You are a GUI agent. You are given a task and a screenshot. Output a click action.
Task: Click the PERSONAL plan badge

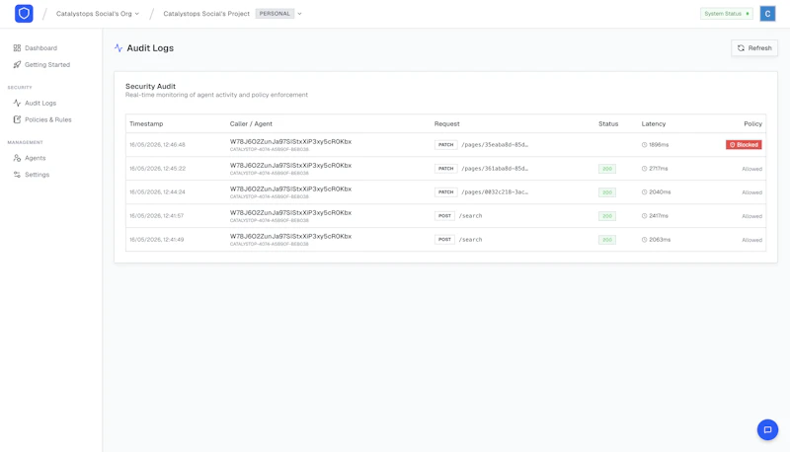tap(275, 14)
